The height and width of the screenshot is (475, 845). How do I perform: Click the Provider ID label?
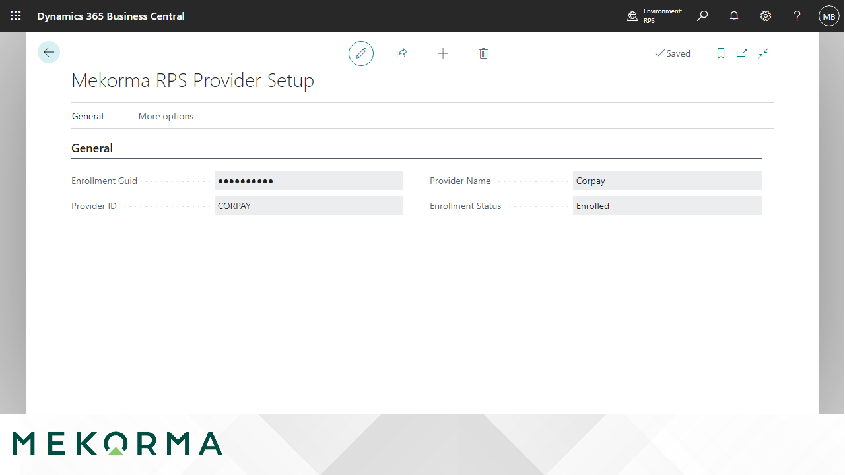pos(94,206)
